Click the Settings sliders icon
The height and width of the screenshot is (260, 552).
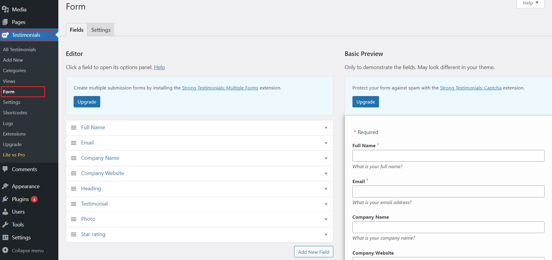(5, 237)
